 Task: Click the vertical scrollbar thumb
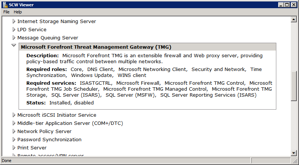click(x=293, y=86)
